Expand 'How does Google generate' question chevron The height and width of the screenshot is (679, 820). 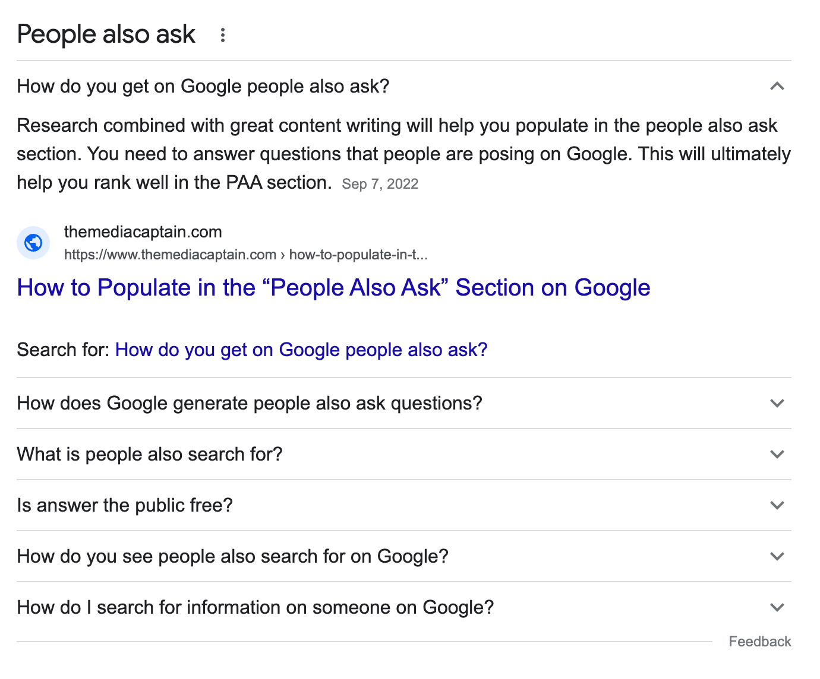click(x=777, y=404)
